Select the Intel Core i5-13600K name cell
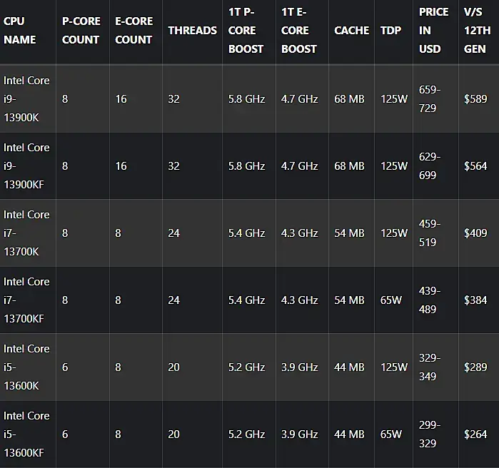The image size is (499, 468). coord(27,367)
